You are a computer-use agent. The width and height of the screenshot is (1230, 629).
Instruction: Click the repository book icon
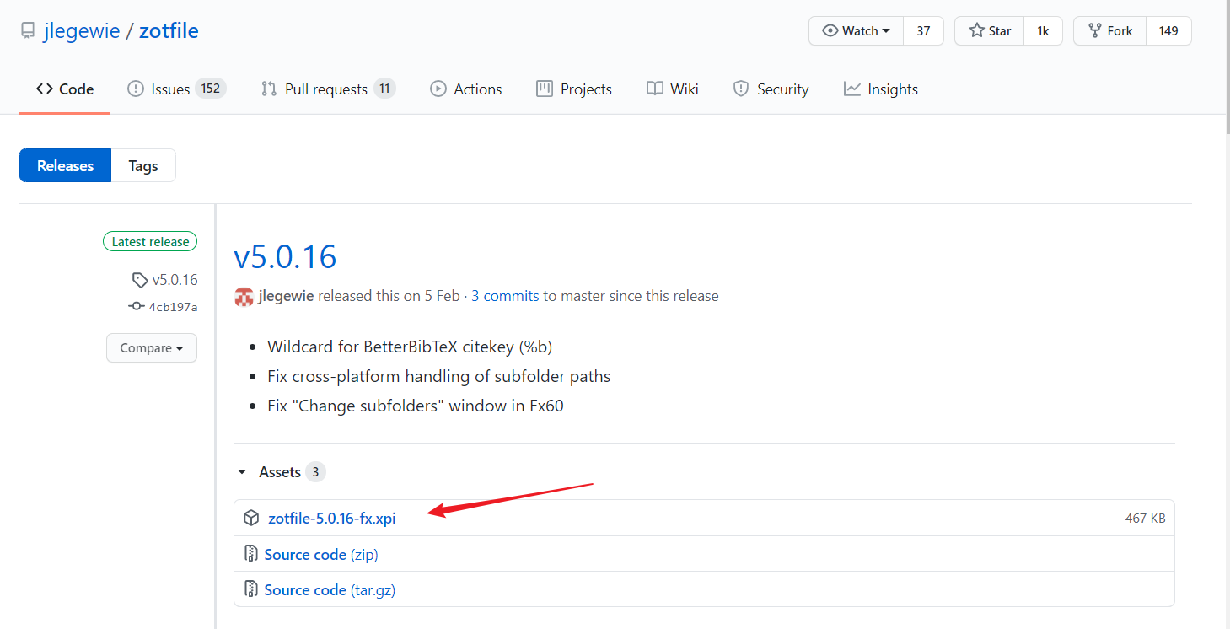(x=27, y=31)
